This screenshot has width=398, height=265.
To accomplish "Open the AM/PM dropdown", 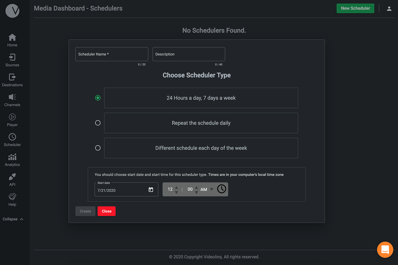I will pos(212,189).
